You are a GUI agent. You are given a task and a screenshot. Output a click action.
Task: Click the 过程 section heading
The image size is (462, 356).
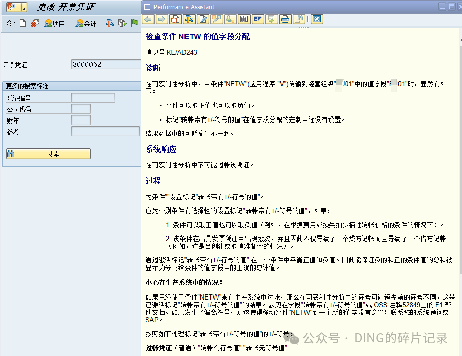point(153,181)
